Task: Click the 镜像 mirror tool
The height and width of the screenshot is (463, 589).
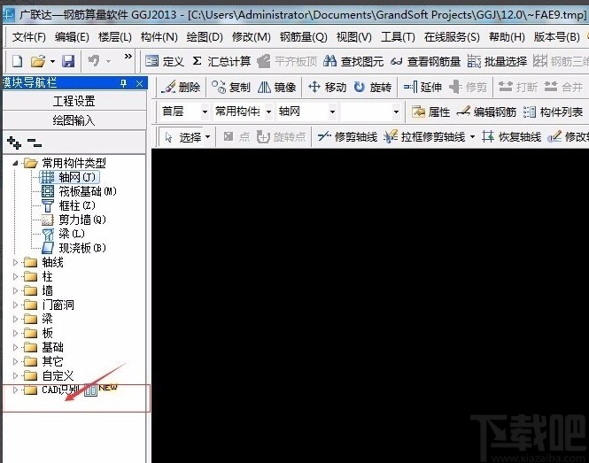Action: click(x=277, y=87)
